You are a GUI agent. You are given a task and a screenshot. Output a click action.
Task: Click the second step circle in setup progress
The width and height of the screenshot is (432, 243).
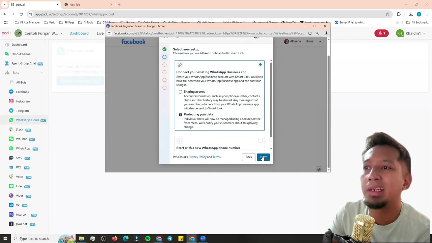(x=164, y=57)
